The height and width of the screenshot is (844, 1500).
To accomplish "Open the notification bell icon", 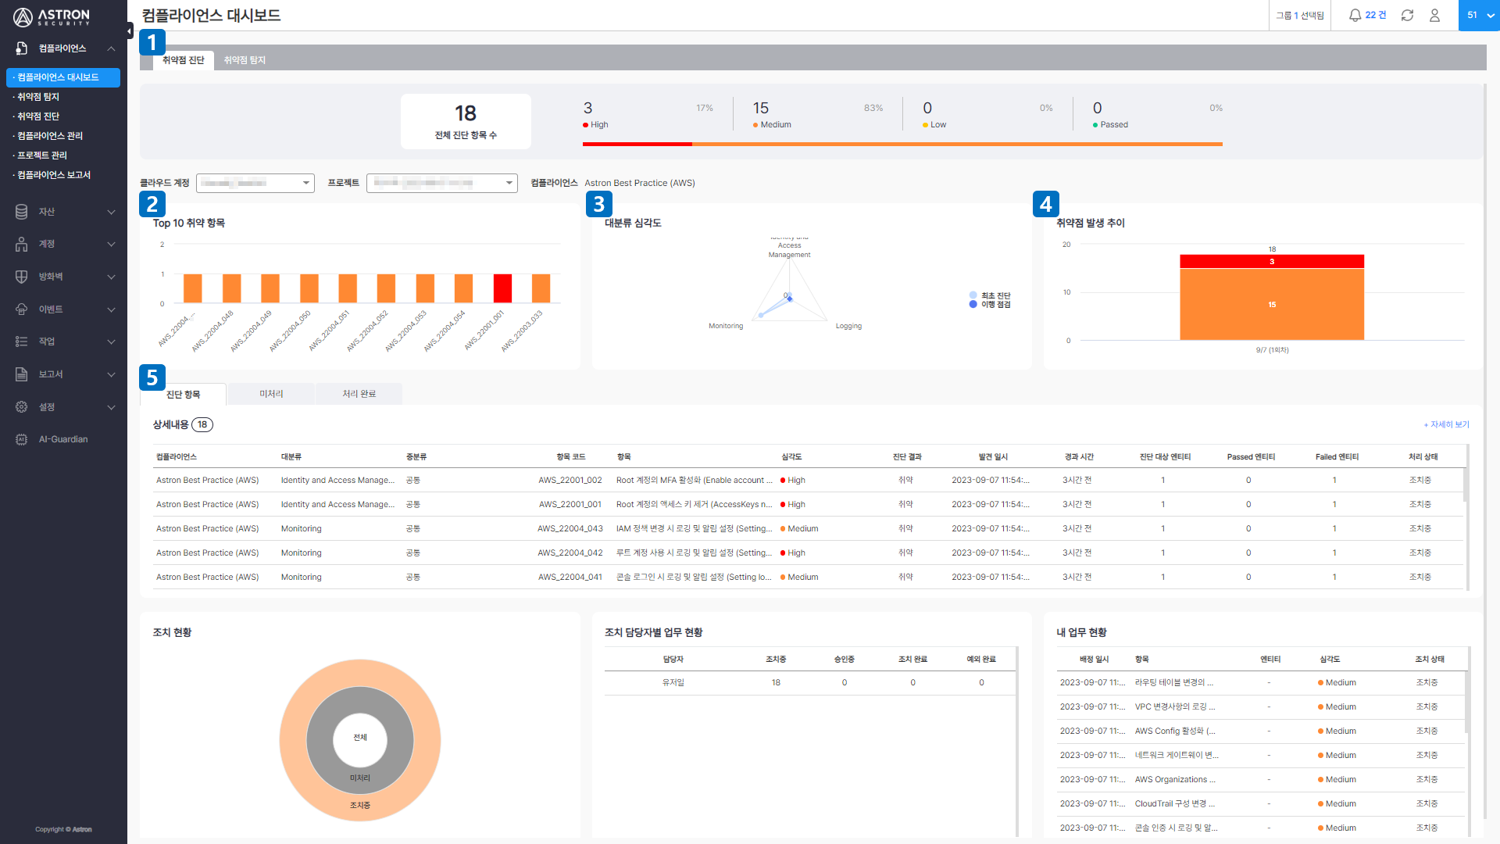I will (1355, 16).
